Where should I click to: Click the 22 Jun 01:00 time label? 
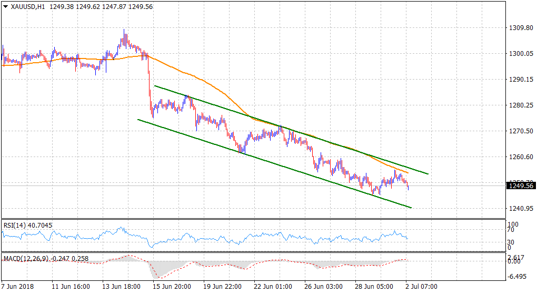[x=274, y=287]
